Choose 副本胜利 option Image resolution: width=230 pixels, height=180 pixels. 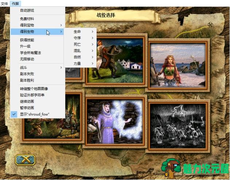coord(38,80)
